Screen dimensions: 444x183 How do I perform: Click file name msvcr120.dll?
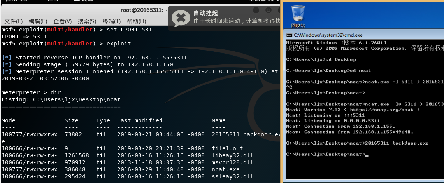[x=232, y=163]
